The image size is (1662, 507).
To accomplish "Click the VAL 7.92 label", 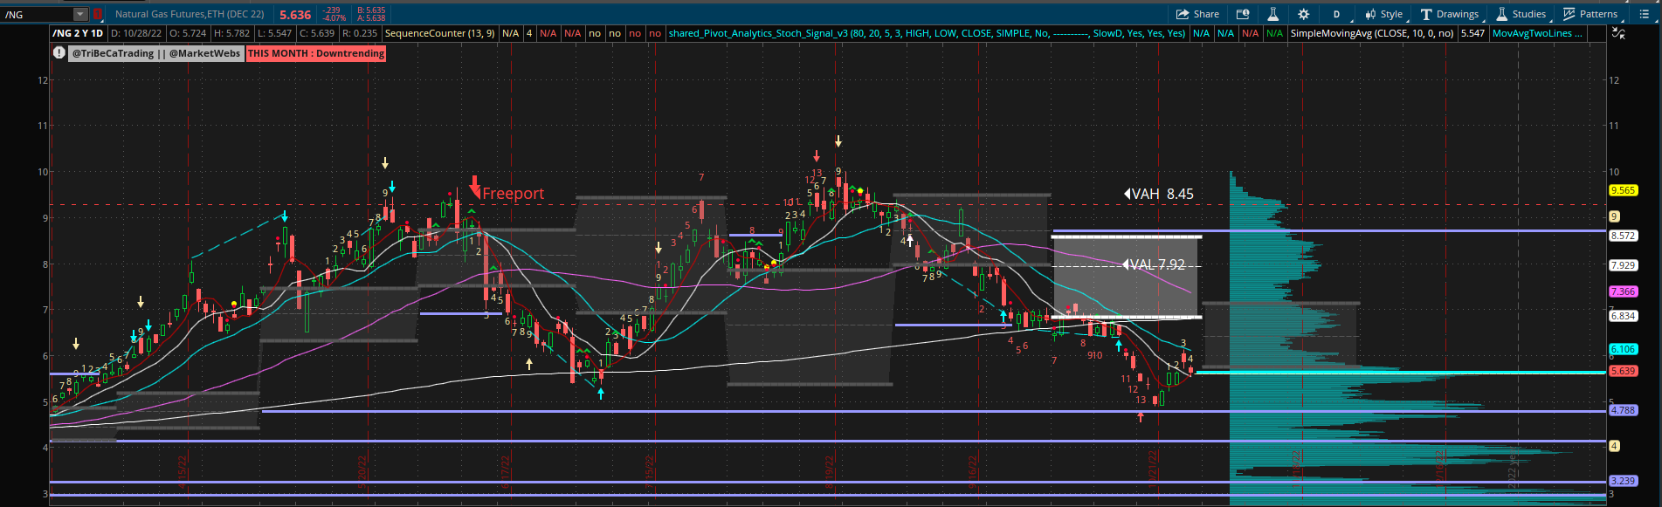I will 1154,264.
